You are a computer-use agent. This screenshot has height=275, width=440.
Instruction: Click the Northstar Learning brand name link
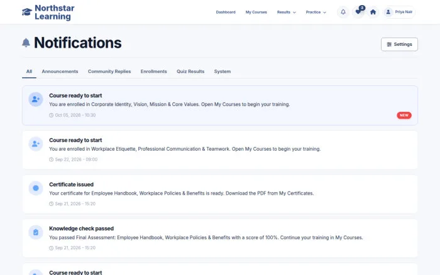point(55,13)
